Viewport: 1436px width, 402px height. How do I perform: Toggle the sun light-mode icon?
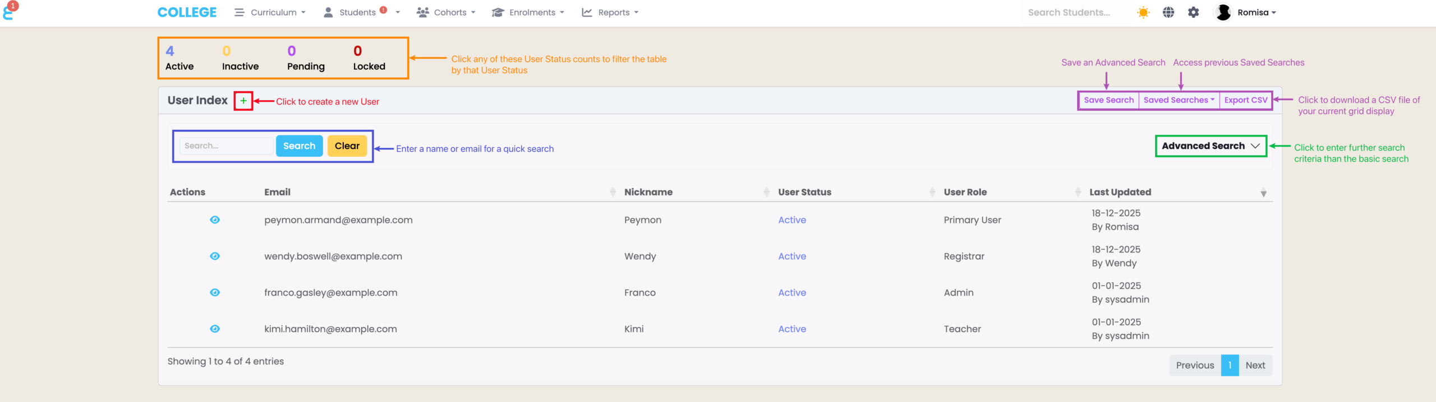(1143, 12)
